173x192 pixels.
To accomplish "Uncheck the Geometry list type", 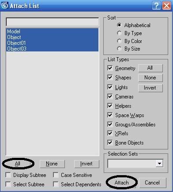I will point(110,68).
